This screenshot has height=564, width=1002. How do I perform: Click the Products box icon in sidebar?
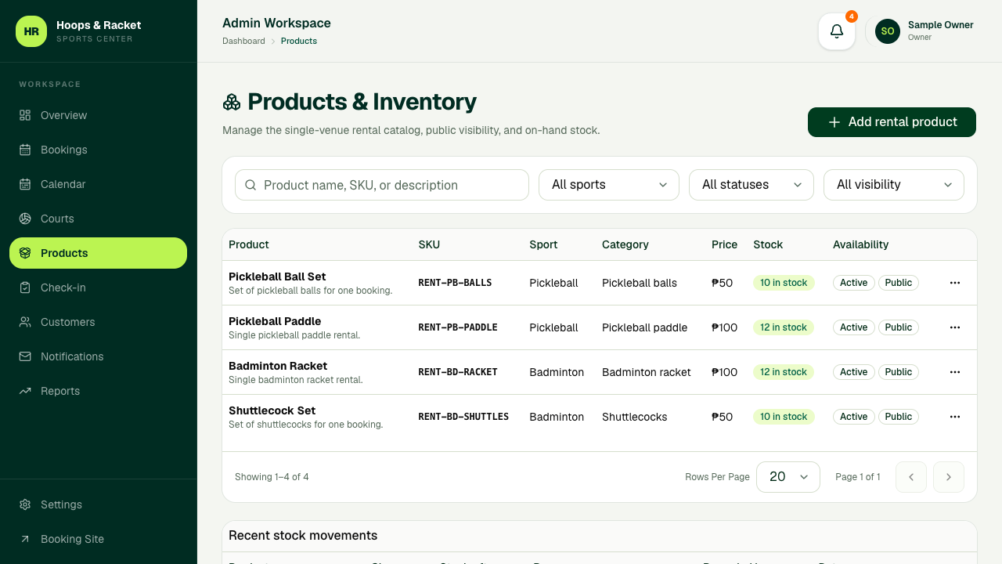(x=25, y=253)
